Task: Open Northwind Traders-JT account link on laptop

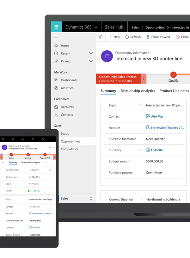Action: pos(168,128)
